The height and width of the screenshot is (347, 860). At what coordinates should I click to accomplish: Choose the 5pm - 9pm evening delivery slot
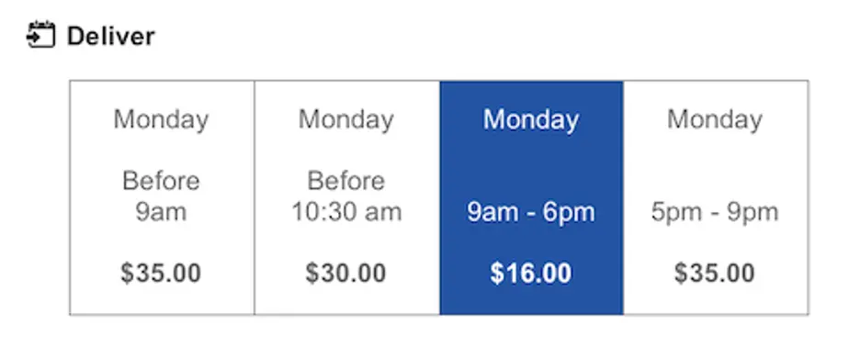pyautogui.click(x=716, y=197)
